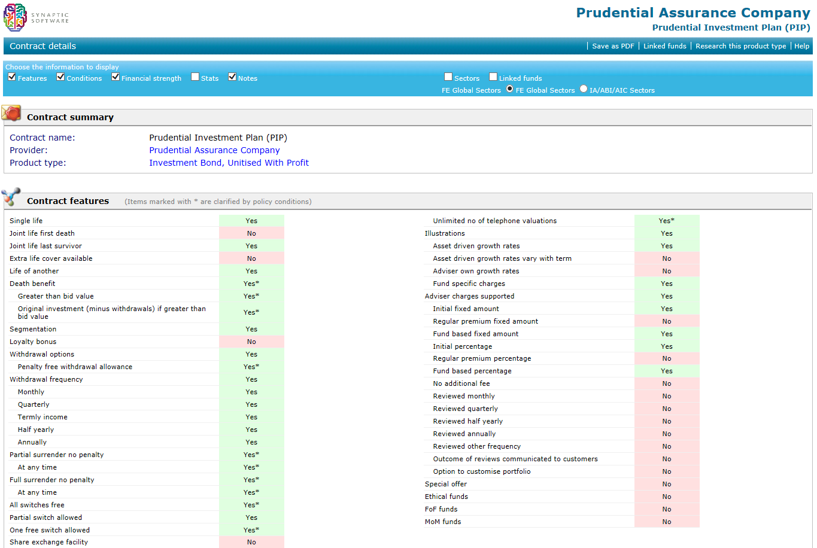Screen dimensions: 817x548
Task: Click the 'Fund based percentage' label
Action: (472, 371)
